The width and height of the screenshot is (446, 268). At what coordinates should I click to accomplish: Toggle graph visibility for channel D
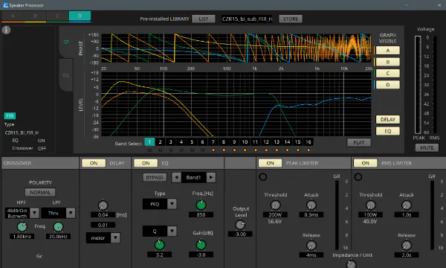tap(388, 85)
